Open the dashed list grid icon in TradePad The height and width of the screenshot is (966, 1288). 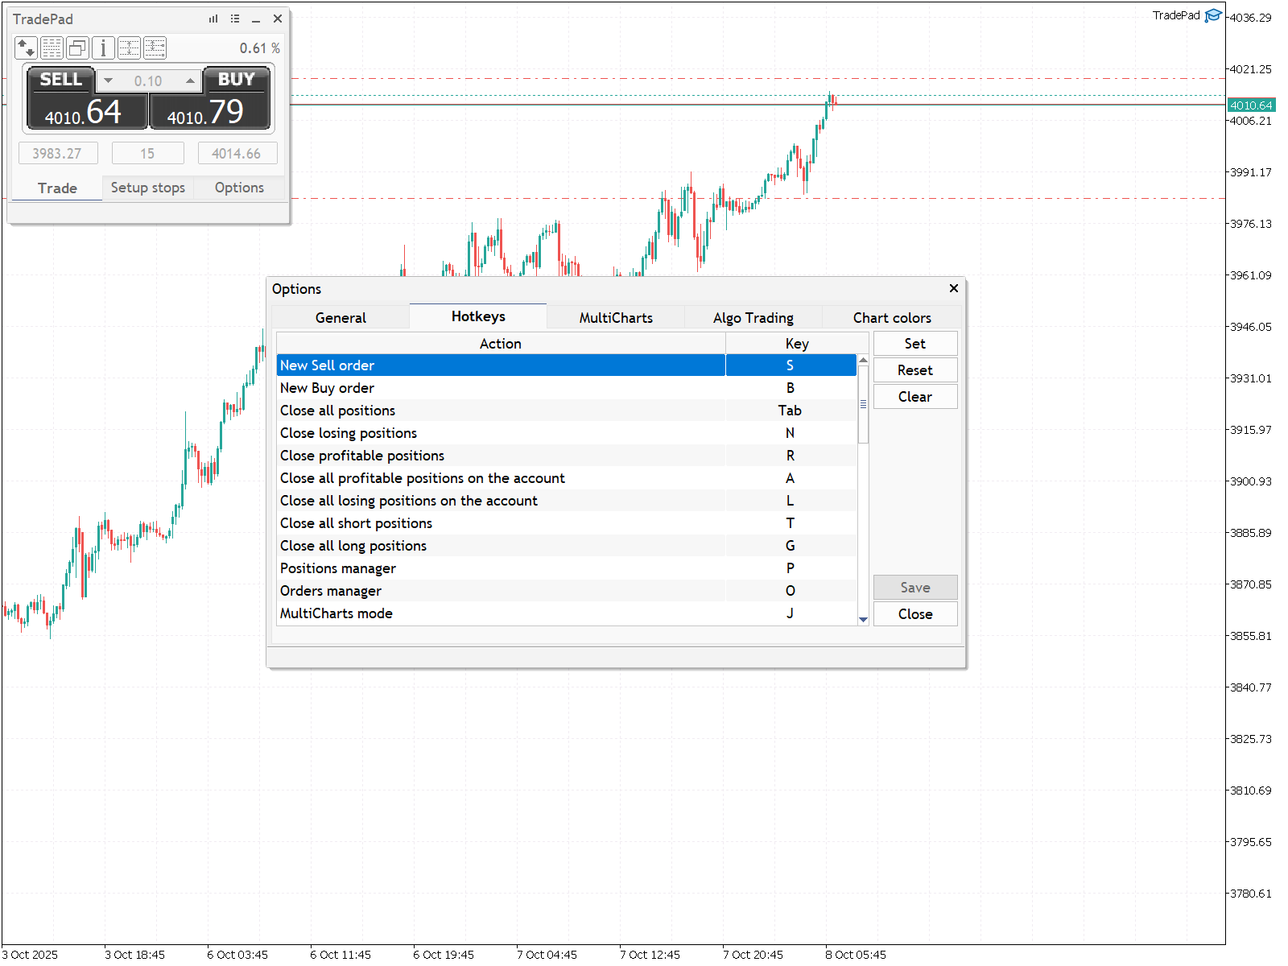tap(52, 48)
